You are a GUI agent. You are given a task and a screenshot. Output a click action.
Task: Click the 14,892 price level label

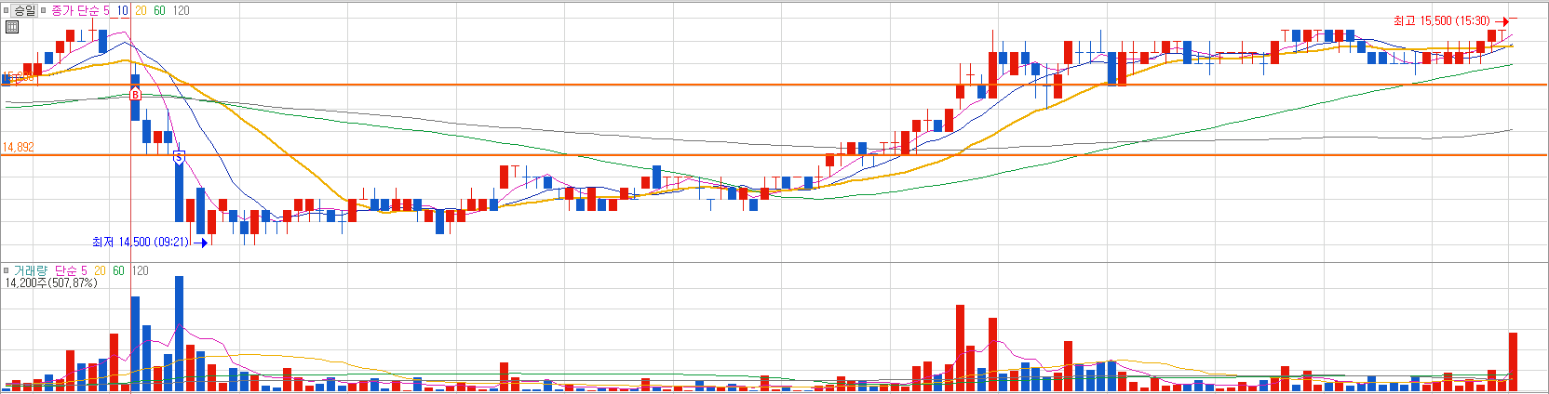(x=18, y=148)
